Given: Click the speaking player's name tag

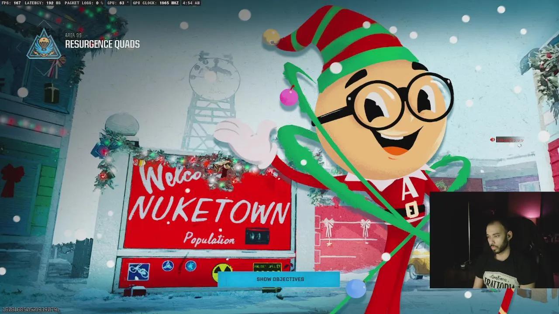Looking at the screenshot, I should coord(510,140).
